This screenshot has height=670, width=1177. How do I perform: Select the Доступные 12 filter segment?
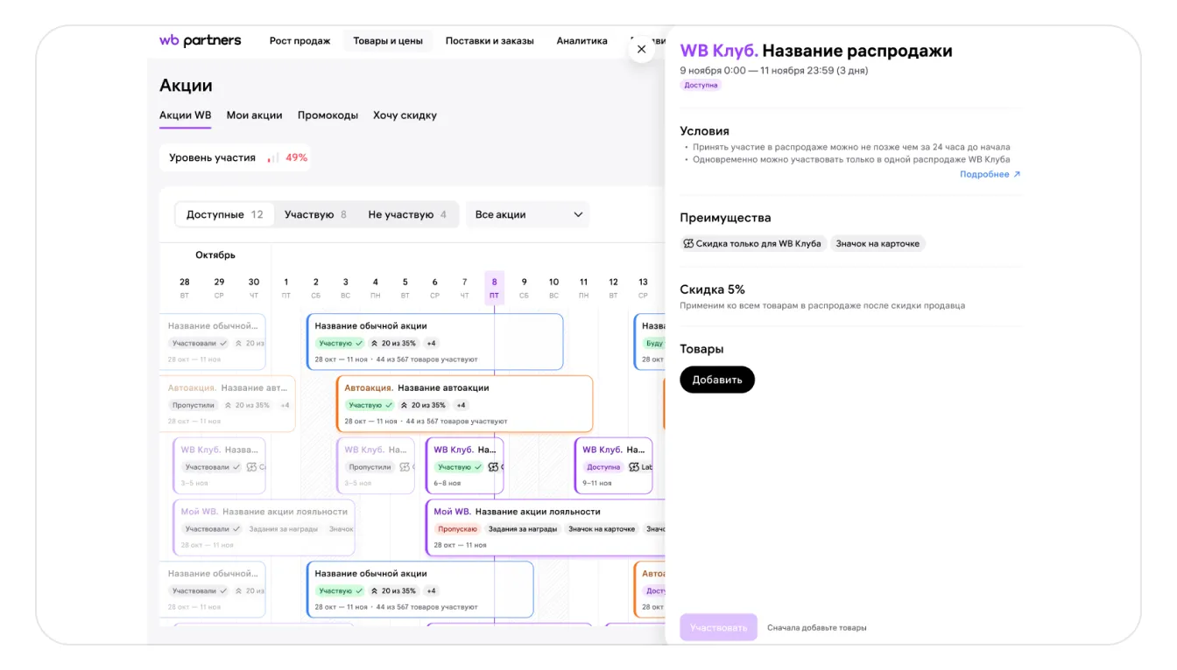click(225, 214)
